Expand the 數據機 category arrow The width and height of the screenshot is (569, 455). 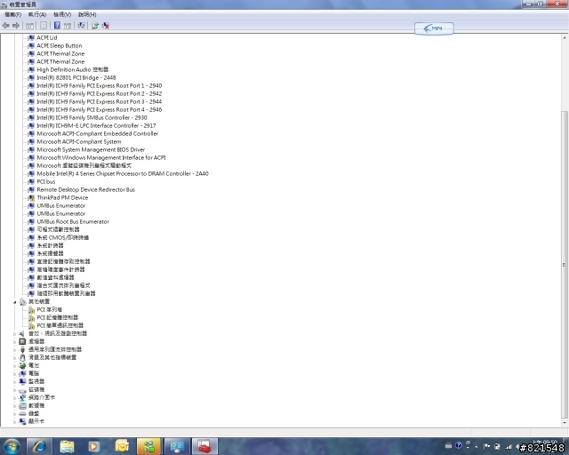(x=15, y=405)
